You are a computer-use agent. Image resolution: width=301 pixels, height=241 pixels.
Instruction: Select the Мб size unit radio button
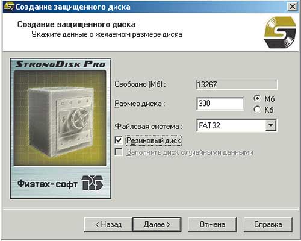click(257, 98)
